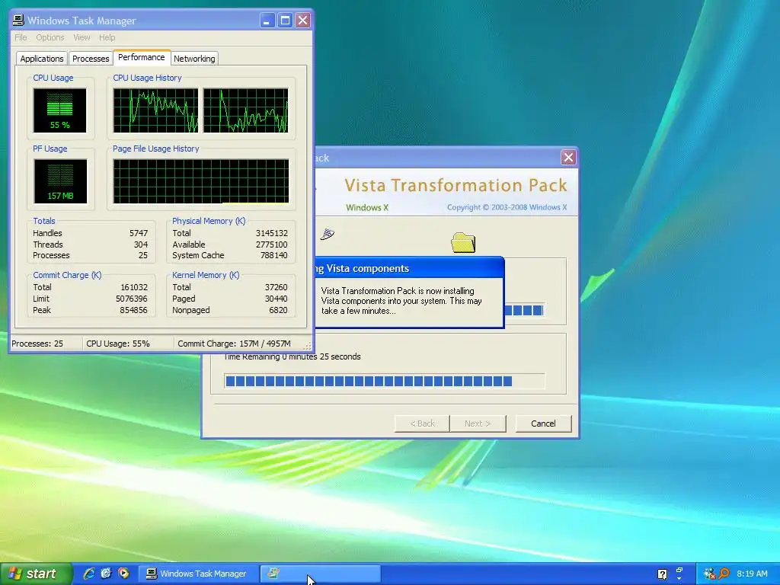The width and height of the screenshot is (780, 585).
Task: Click the Handles value 5747
Action: click(x=139, y=233)
